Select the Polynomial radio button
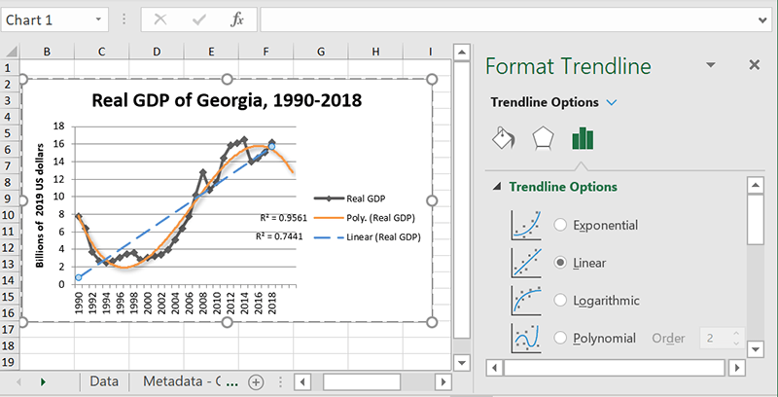 coord(560,339)
